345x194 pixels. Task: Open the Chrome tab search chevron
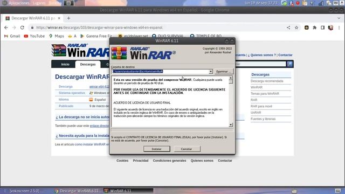pyautogui.click(x=339, y=18)
